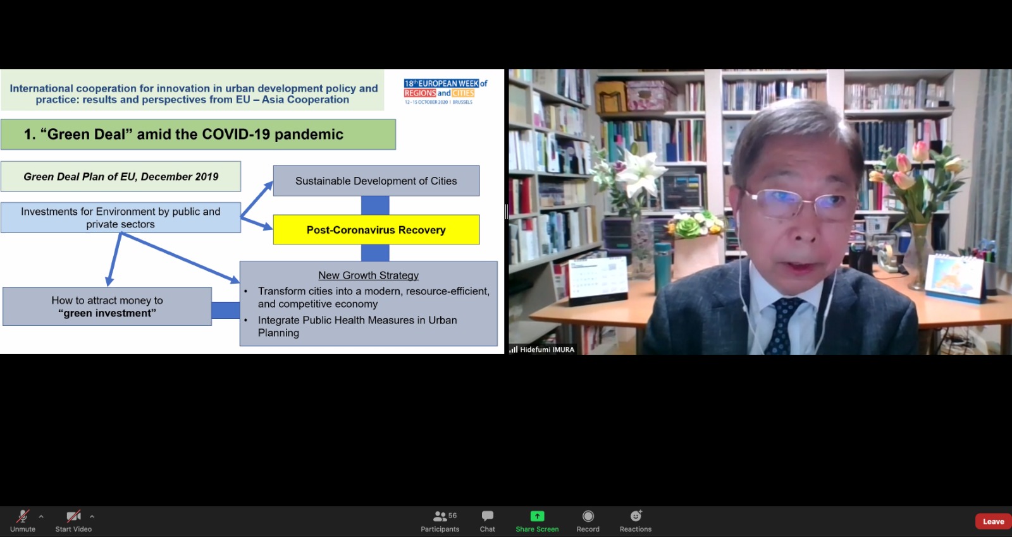
Task: Leave the meeting
Action: 992,521
